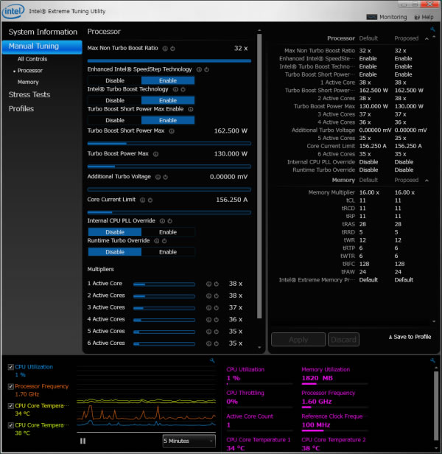Screen dimensions: 442x454
Task: Open the Monitoring view button
Action: pyautogui.click(x=387, y=17)
